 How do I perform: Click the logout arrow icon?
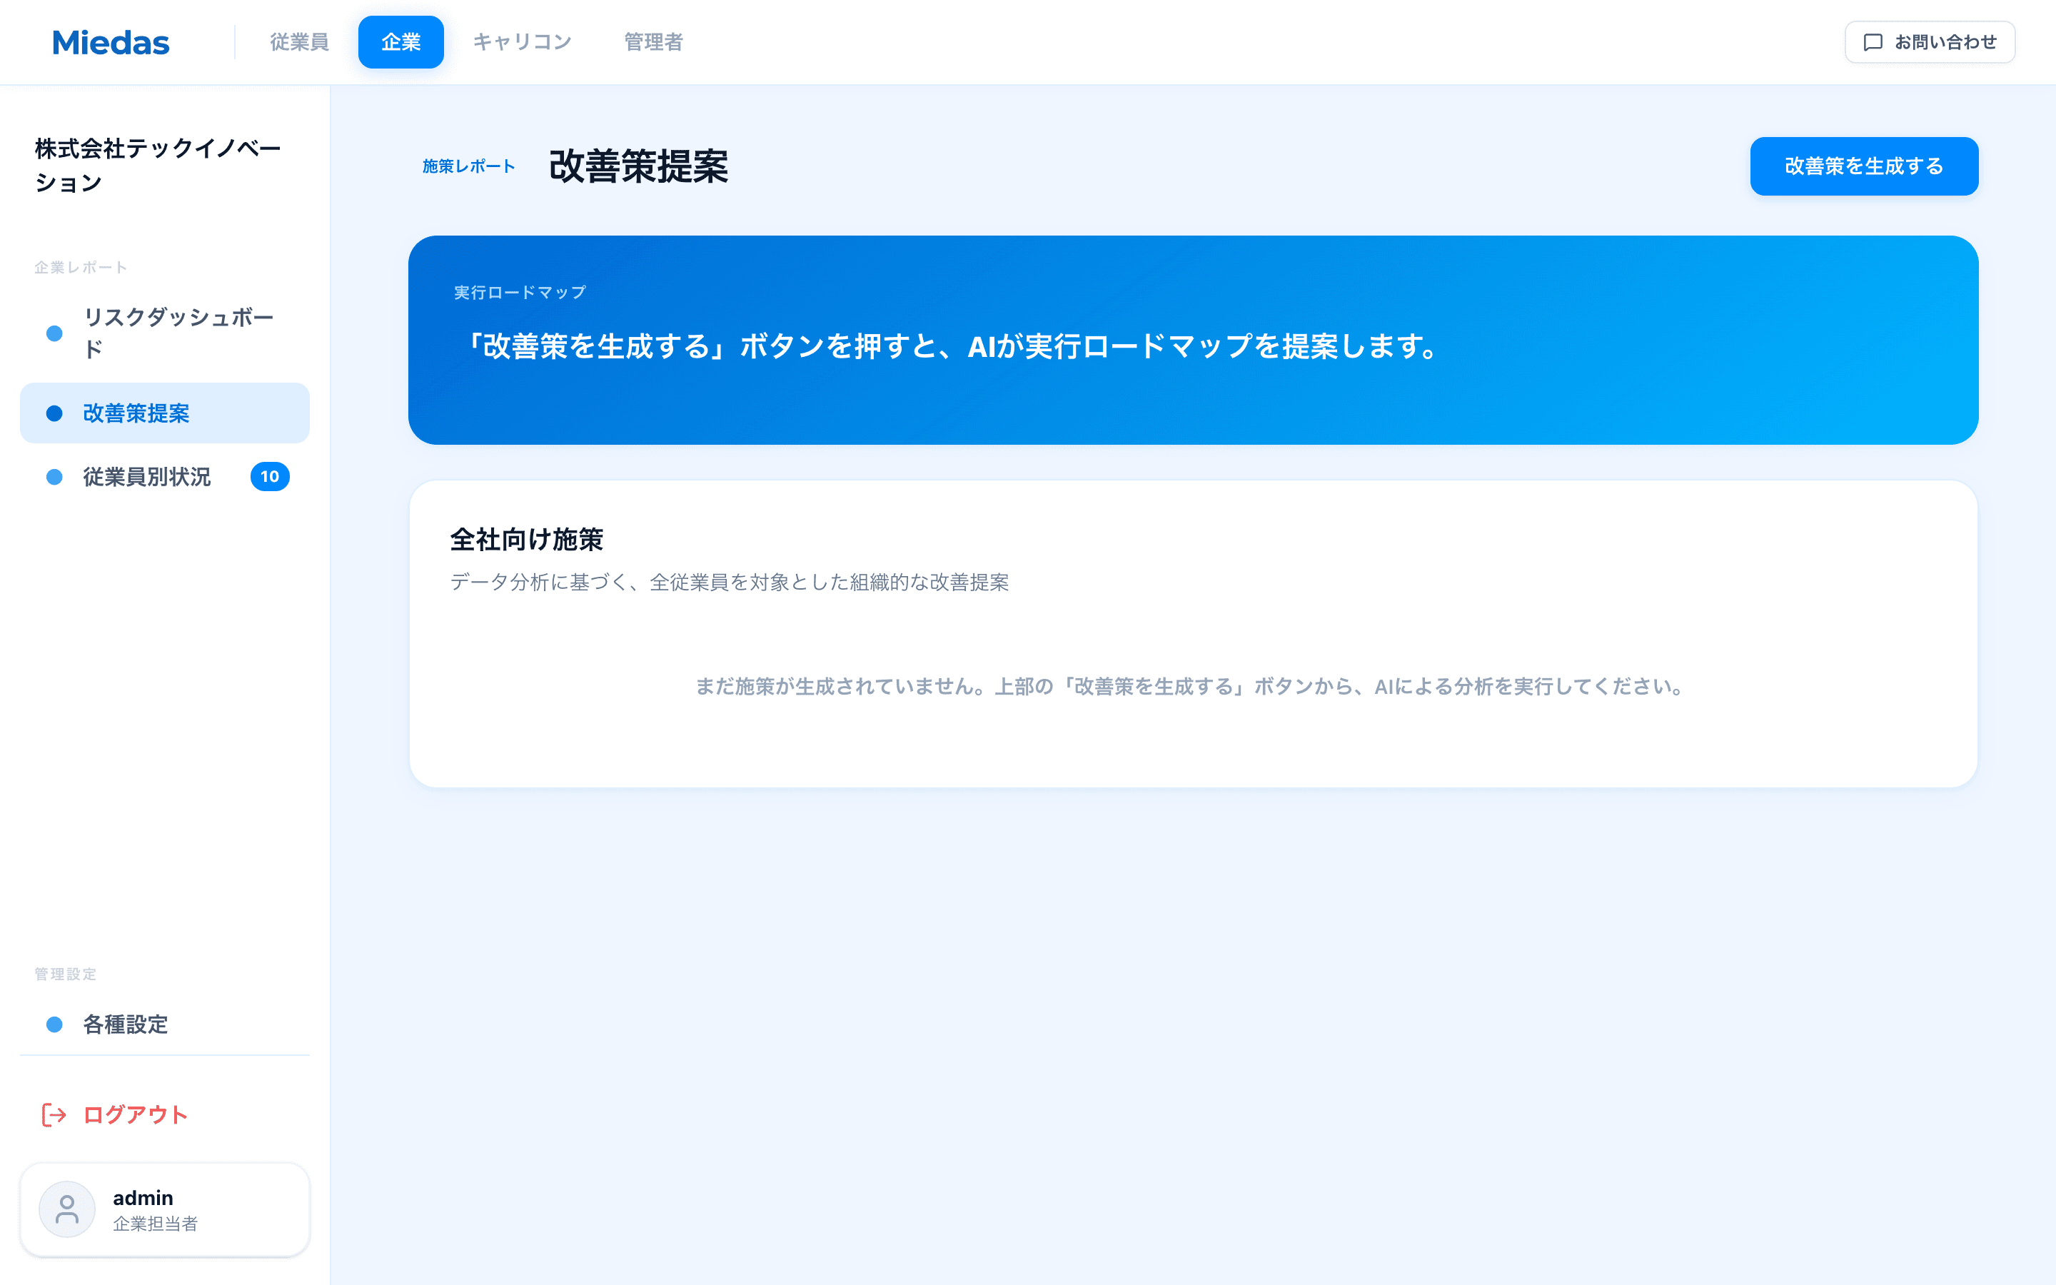click(x=53, y=1115)
